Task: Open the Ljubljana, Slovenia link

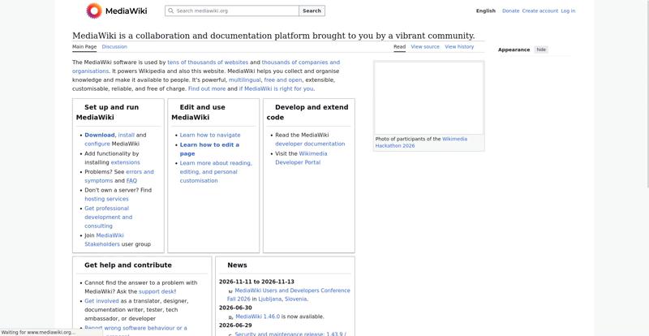Action: (282, 299)
